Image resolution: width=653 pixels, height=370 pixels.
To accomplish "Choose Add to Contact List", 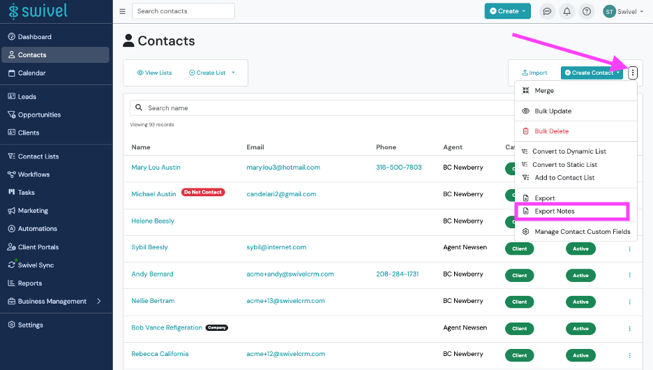I will tap(576, 177).
